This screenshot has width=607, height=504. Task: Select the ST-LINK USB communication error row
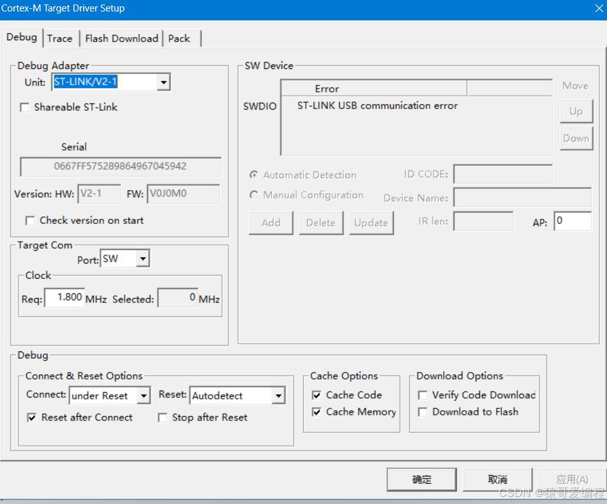416,106
